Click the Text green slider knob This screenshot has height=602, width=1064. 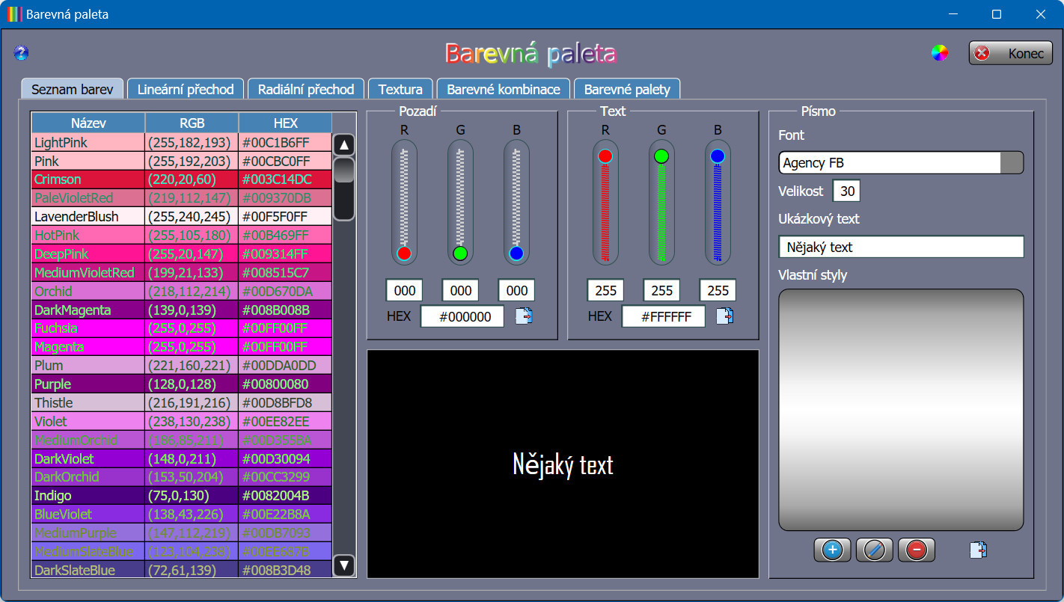(x=661, y=156)
